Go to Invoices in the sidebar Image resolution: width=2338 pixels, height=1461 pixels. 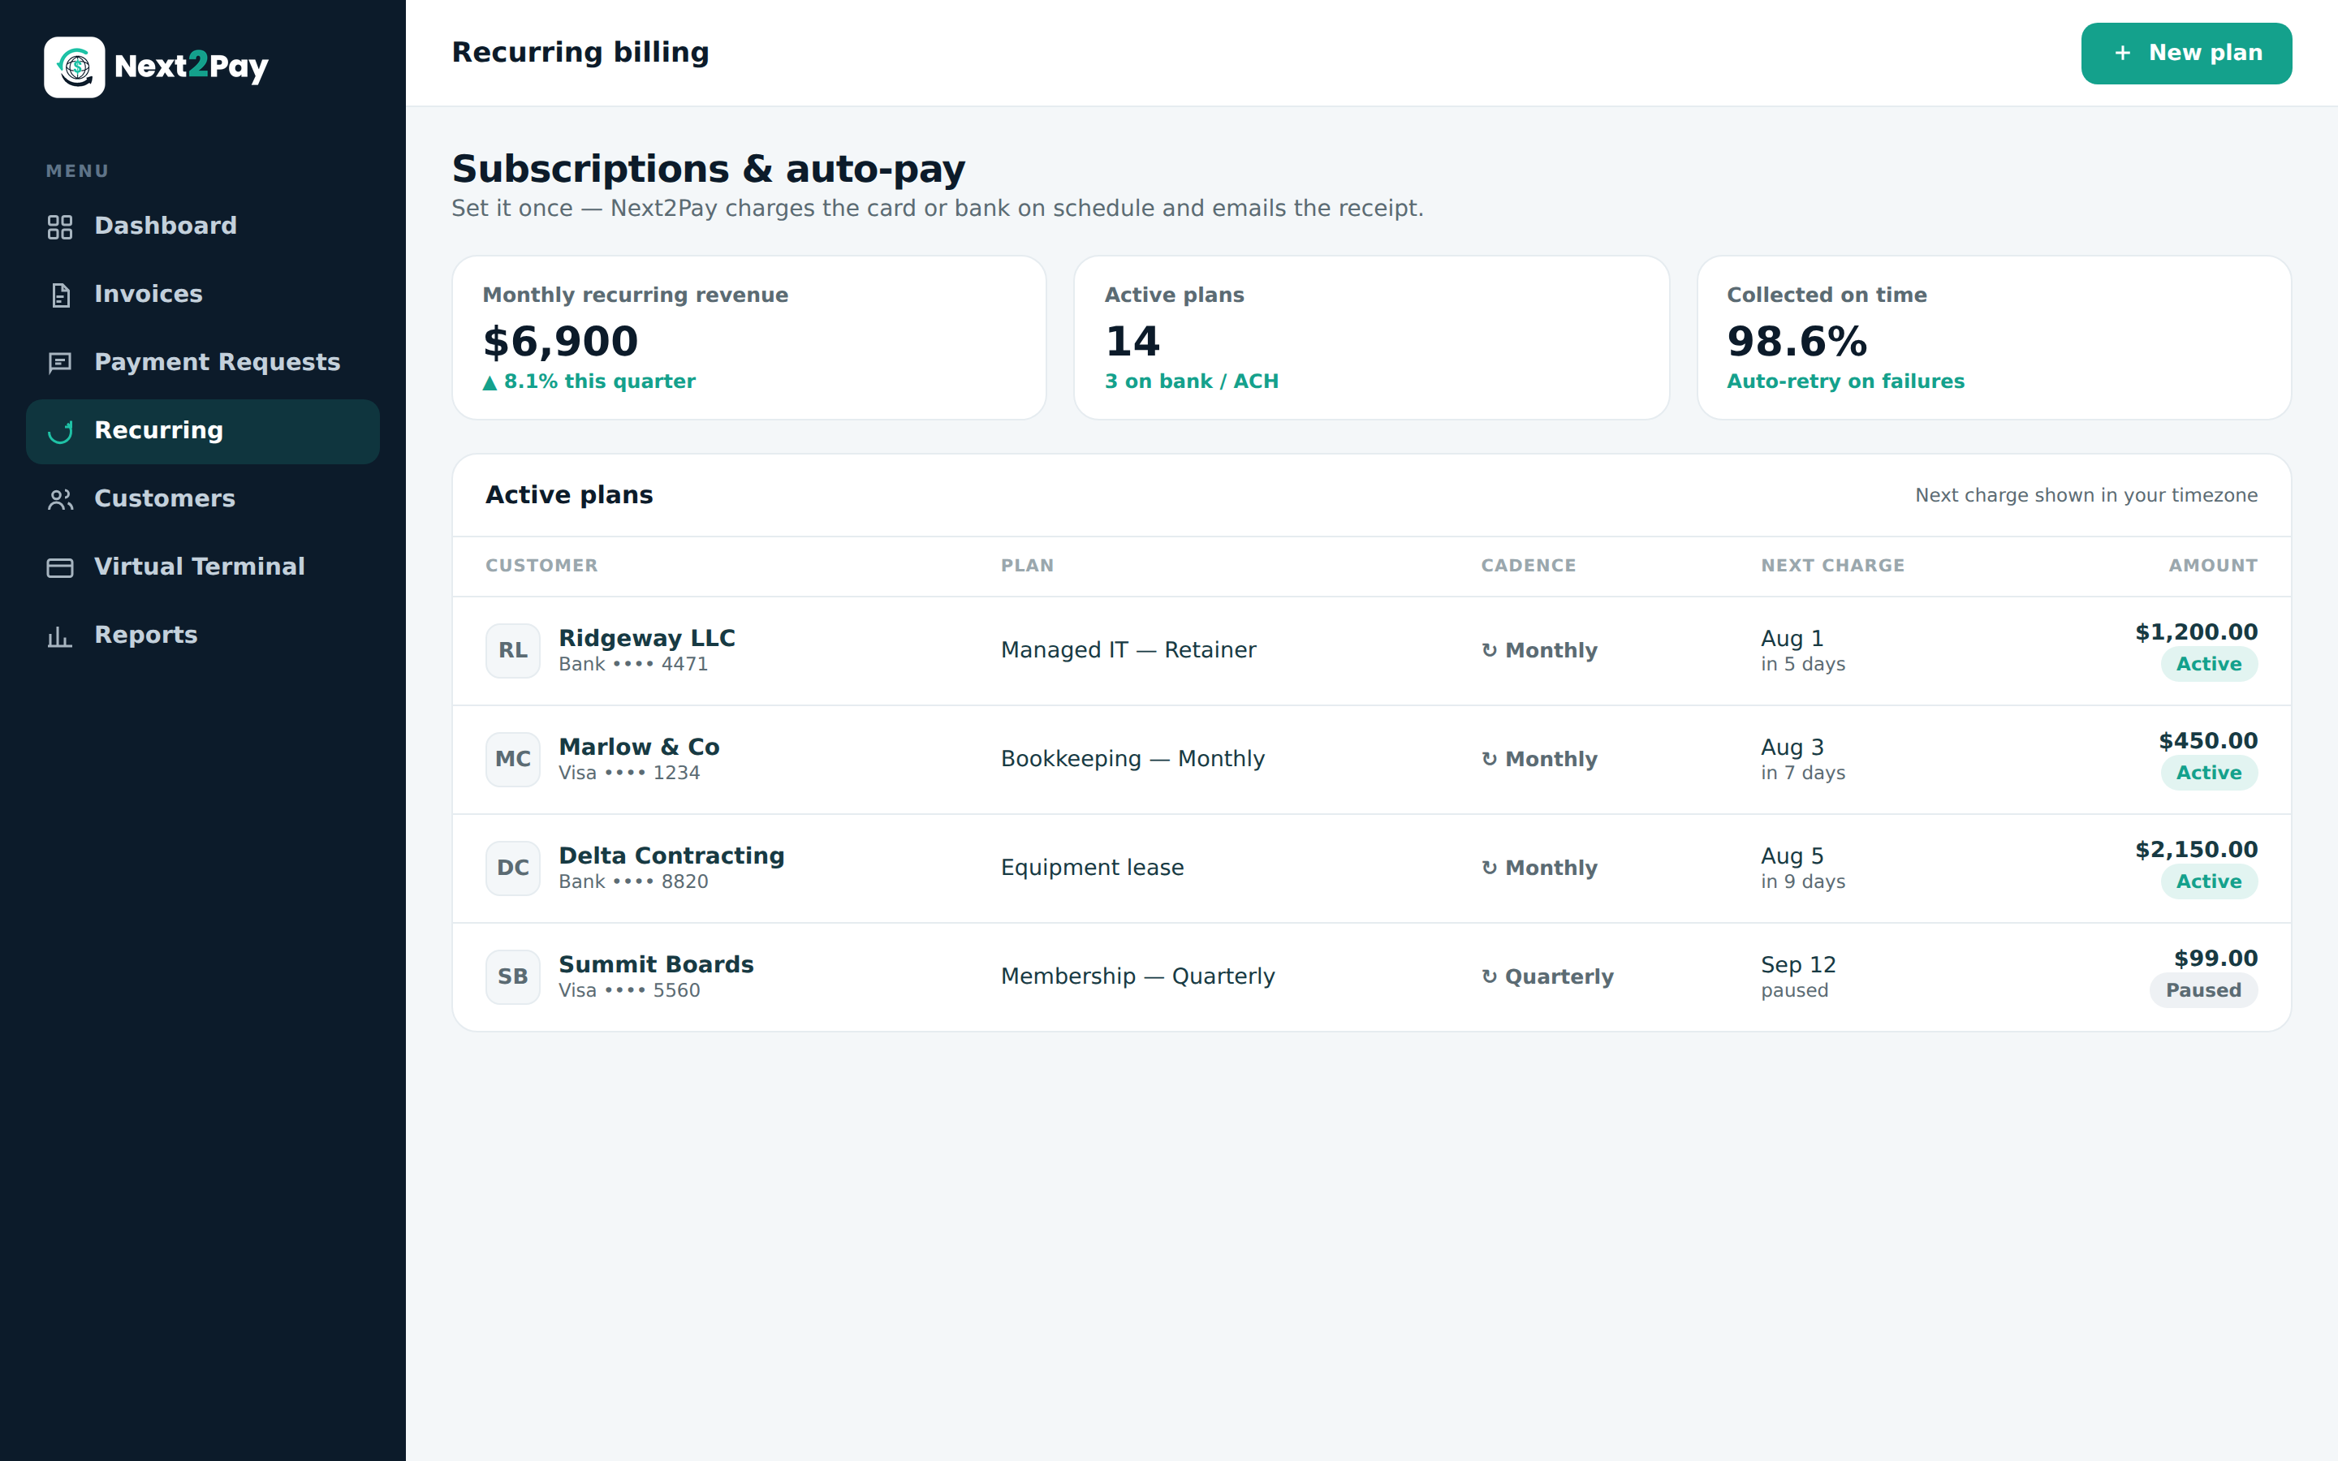click(x=203, y=295)
